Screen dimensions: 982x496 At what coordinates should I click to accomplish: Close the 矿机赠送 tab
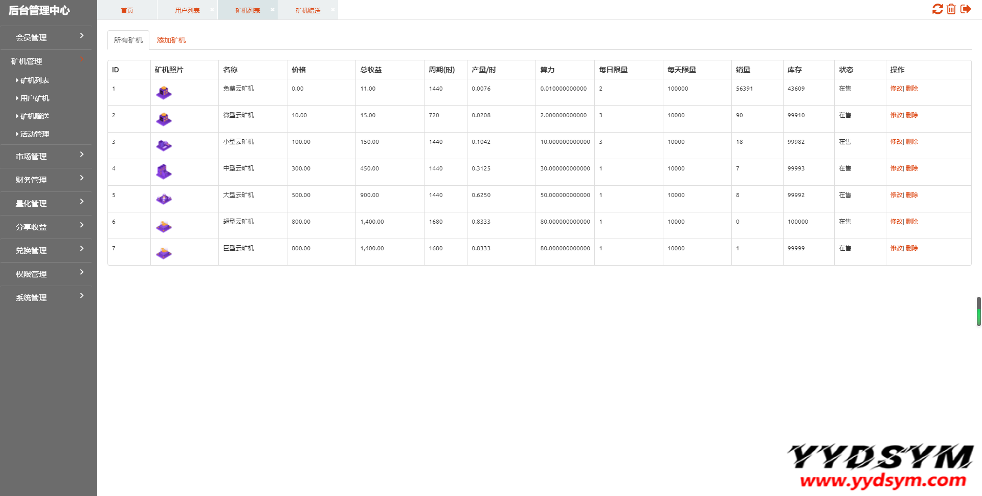tap(333, 10)
